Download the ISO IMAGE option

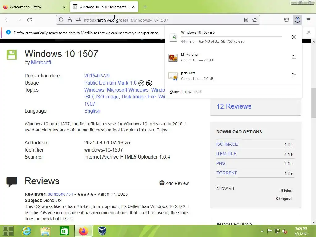[x=227, y=144]
